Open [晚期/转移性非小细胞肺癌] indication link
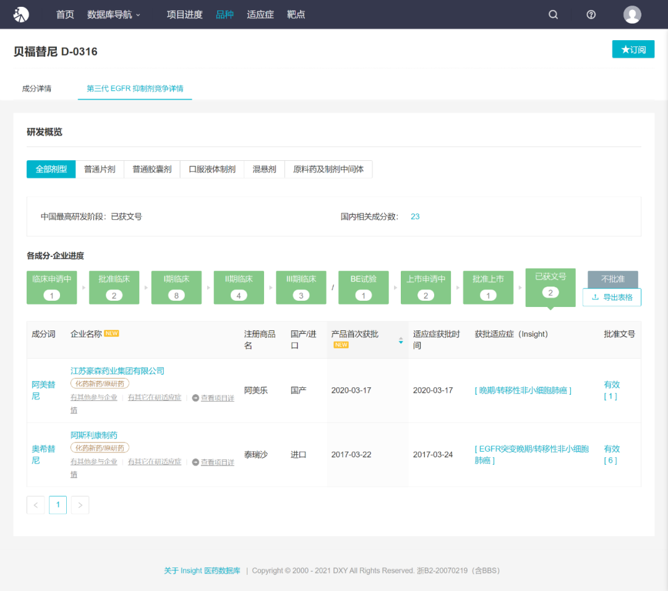Screen dimensions: 668x591 coord(523,390)
